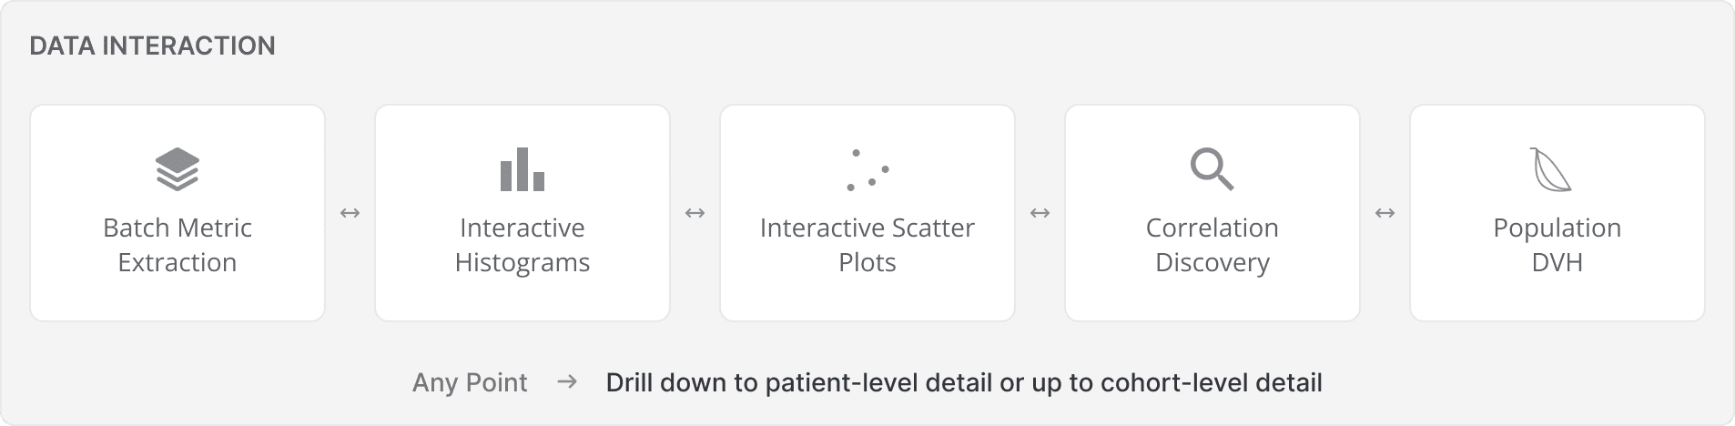
Task: Open the Interactive Scatter Plots label
Action: pyautogui.click(x=867, y=245)
